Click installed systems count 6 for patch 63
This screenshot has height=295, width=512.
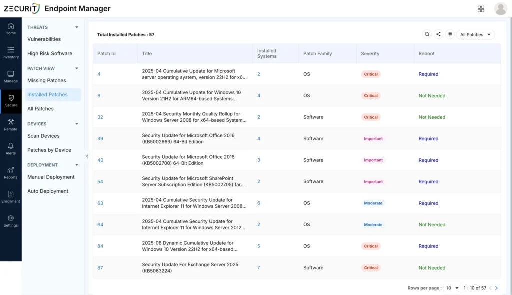(x=258, y=203)
